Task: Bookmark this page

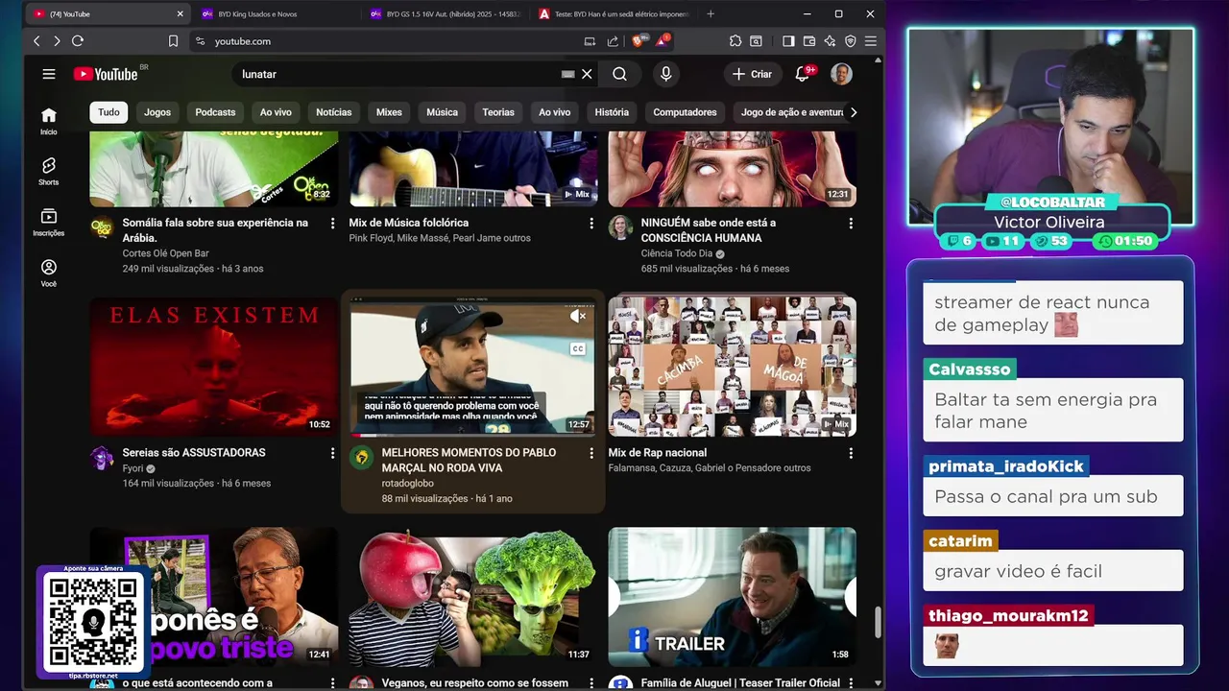Action: (174, 41)
